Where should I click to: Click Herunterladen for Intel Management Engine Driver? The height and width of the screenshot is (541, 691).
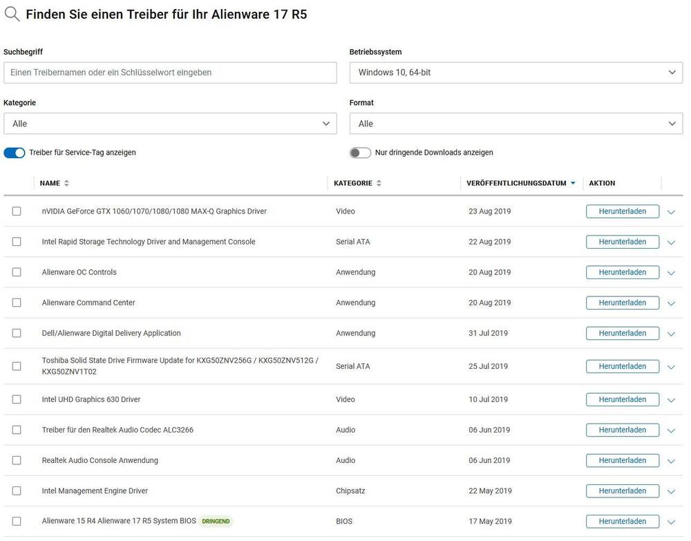[622, 491]
